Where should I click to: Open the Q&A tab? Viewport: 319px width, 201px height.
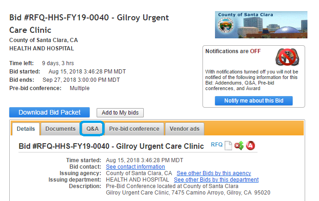tap(93, 129)
